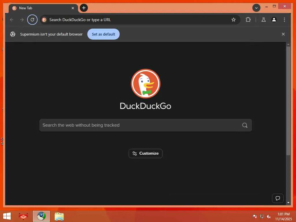Click the Action Center flag tray icon
296x222 pixels.
pyautogui.click(x=255, y=217)
